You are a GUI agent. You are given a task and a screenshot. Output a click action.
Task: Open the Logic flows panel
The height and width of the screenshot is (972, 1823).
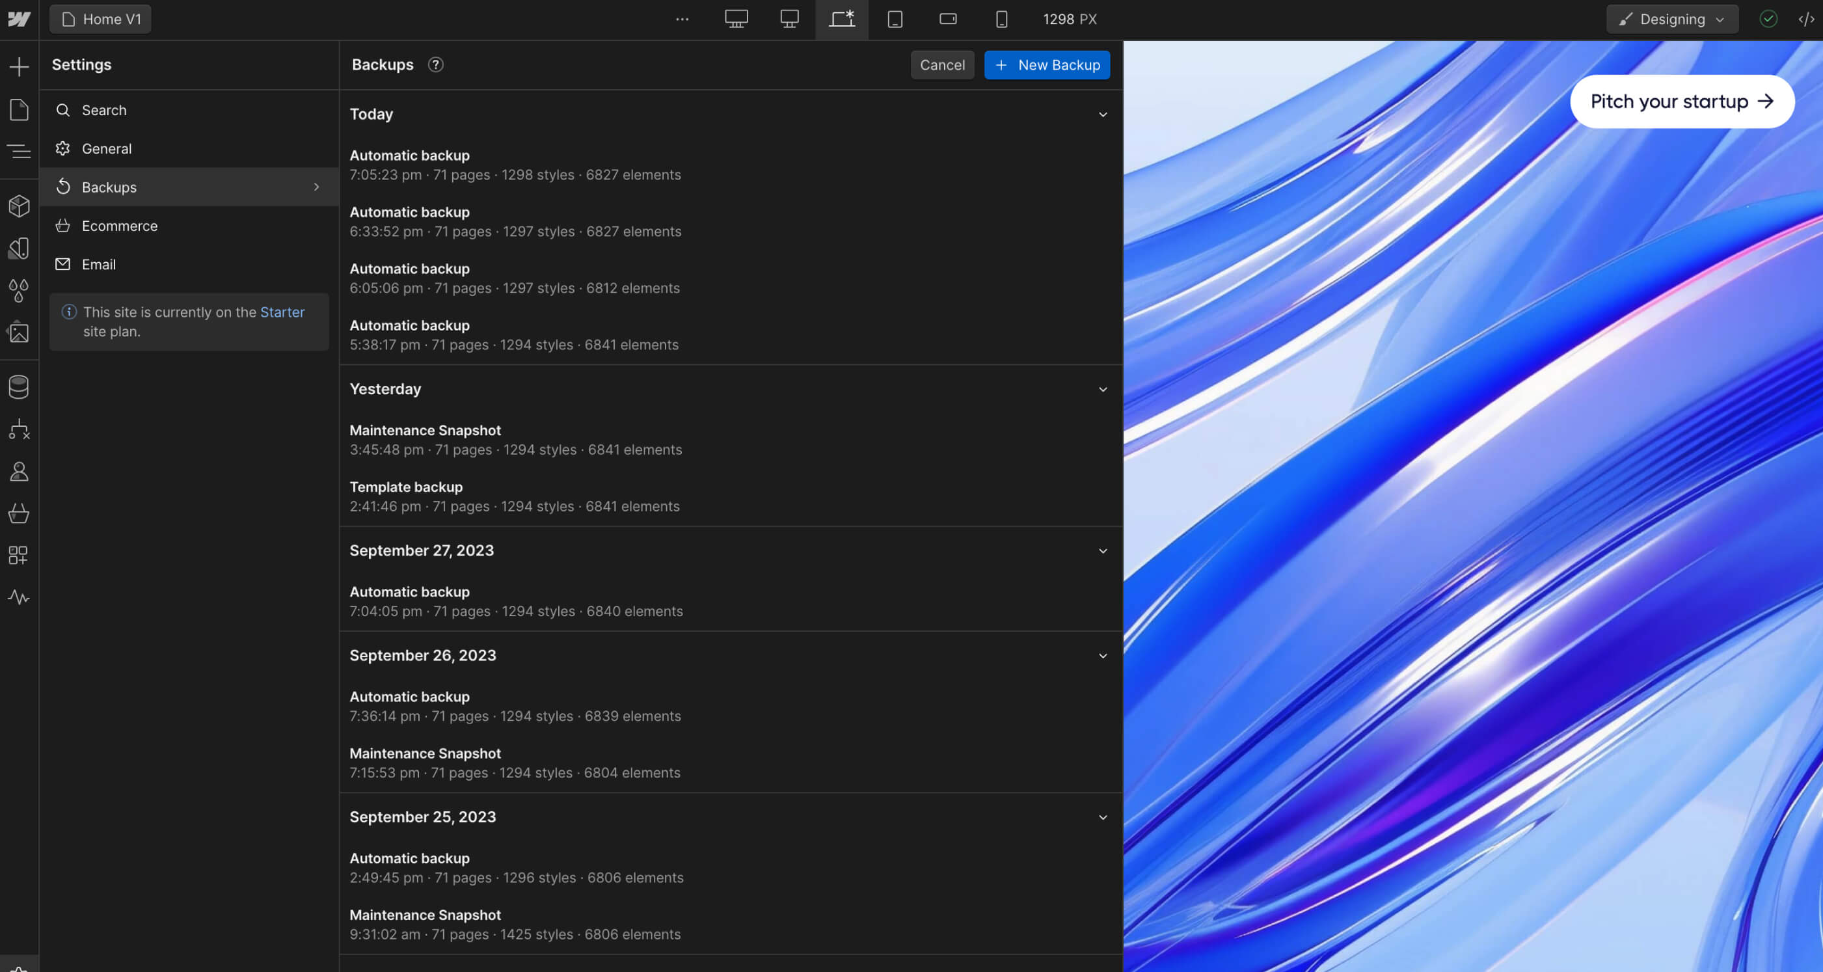[19, 429]
